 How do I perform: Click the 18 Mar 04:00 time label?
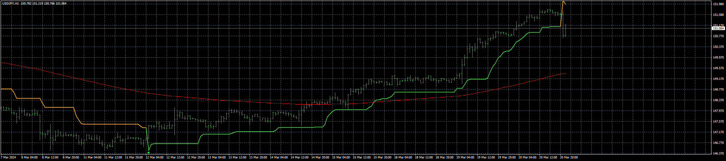[403, 158]
